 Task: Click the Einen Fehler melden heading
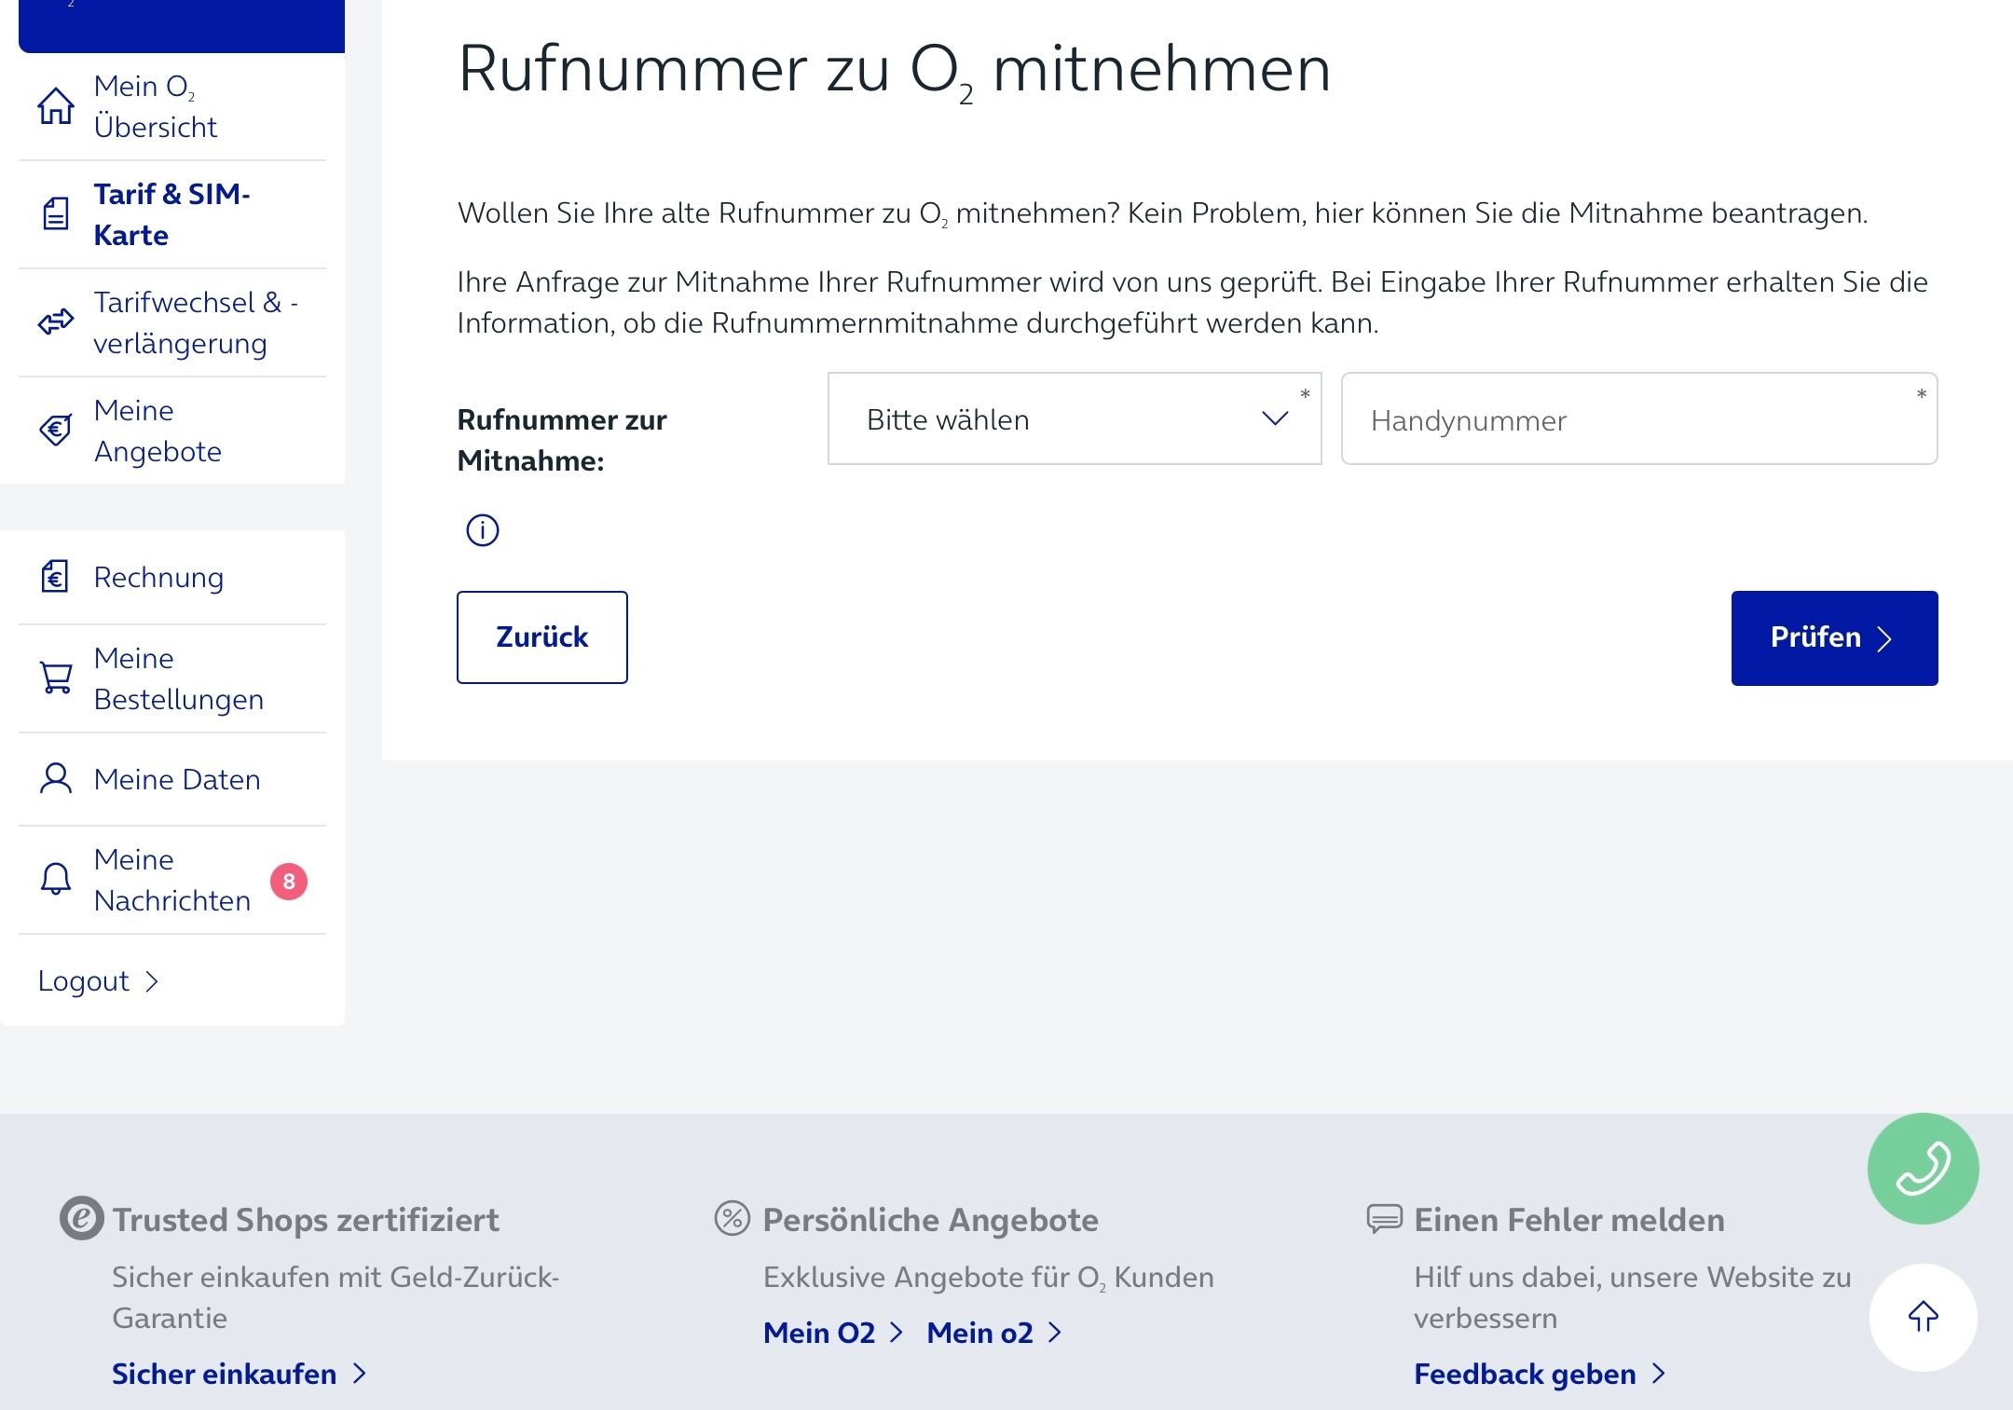pos(1569,1220)
